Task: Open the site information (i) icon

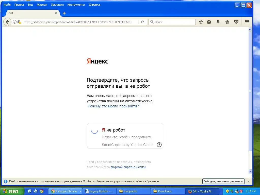Action: click(x=14, y=22)
